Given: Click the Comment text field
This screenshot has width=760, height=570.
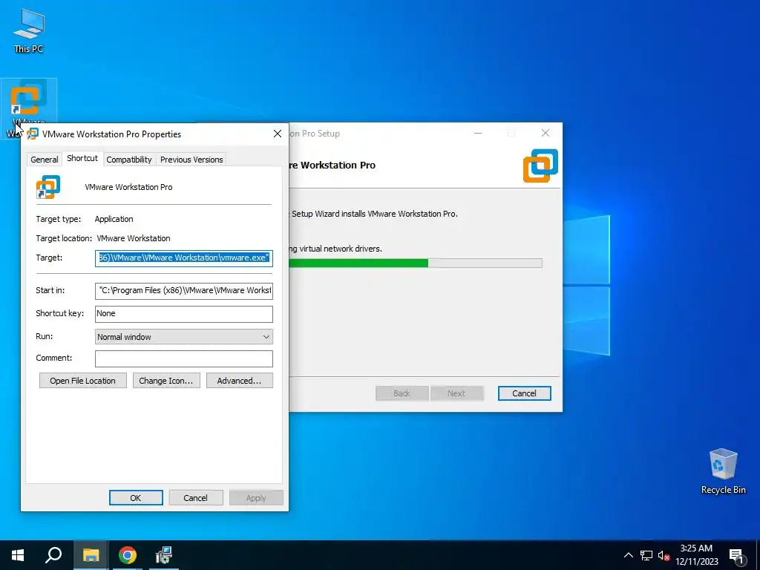Looking at the screenshot, I should coord(184,358).
